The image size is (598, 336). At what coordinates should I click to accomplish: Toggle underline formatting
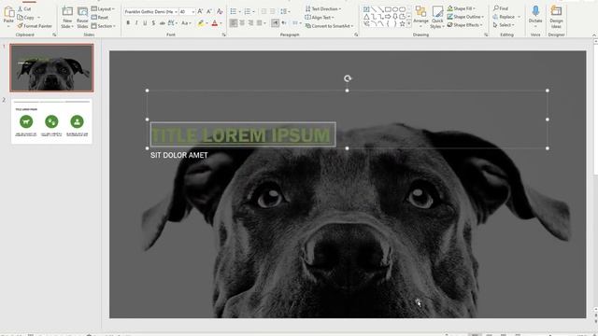(x=145, y=23)
